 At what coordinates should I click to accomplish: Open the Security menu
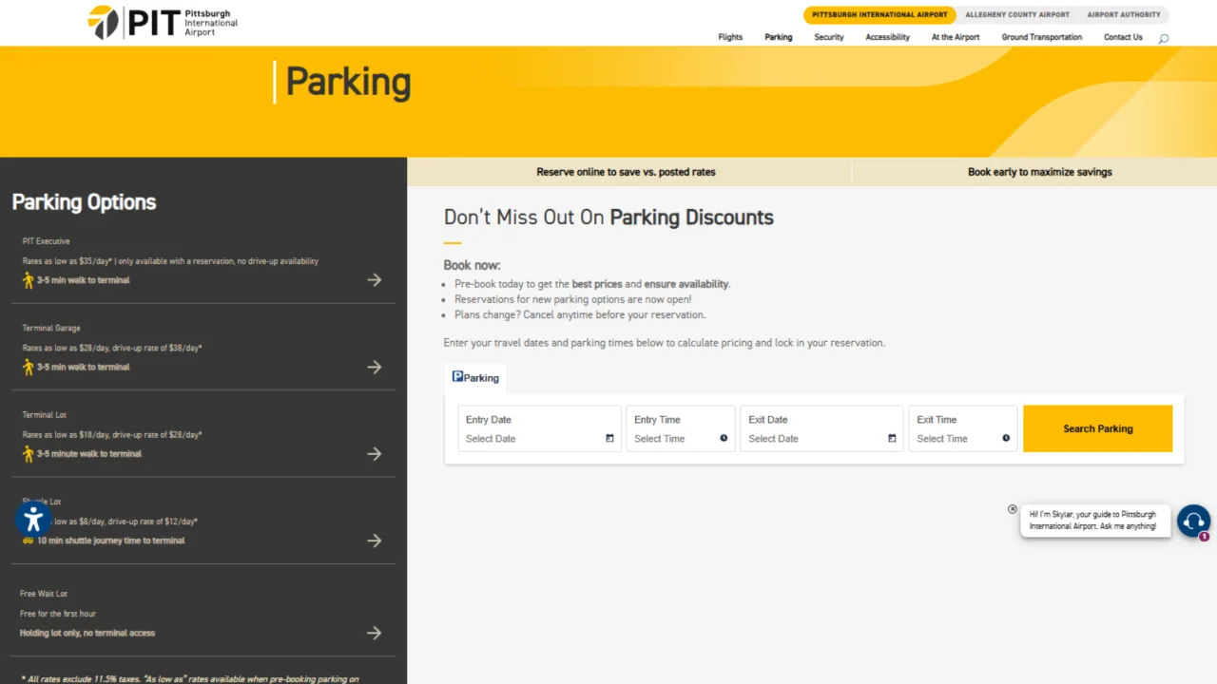tap(829, 37)
